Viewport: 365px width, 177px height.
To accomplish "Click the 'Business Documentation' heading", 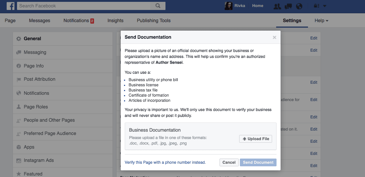I will point(155,130).
